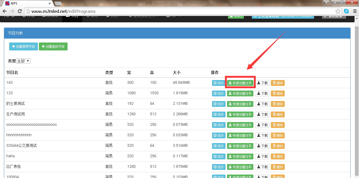Click the program name 出厂表格
Viewport: 359px width, 178px height.
coord(14,167)
